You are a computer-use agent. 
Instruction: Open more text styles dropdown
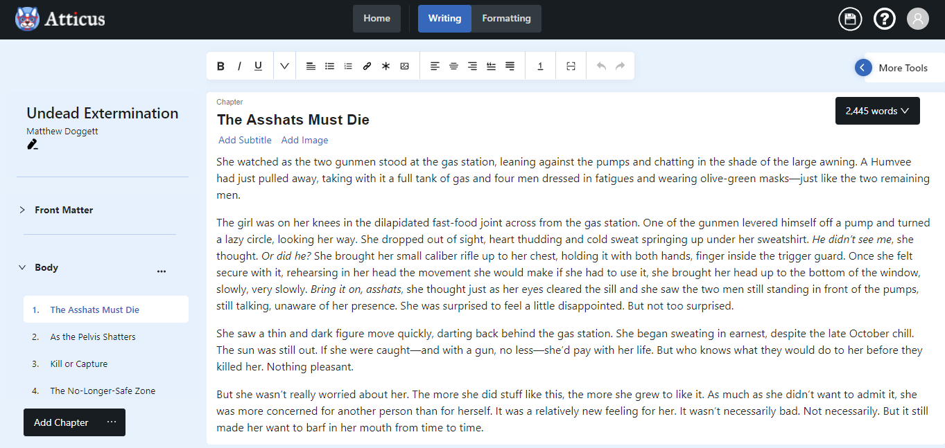284,66
